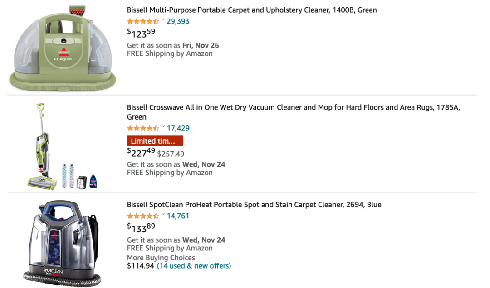This screenshot has width=490, height=288.
Task: Expand rating dropdown arrow beside 17,429 reviews
Action: (x=163, y=127)
